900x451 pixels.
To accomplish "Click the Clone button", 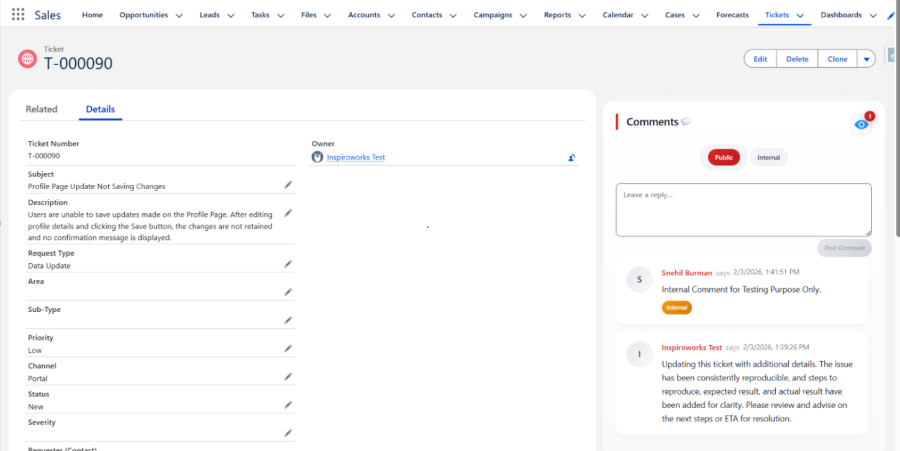I will pyautogui.click(x=837, y=59).
